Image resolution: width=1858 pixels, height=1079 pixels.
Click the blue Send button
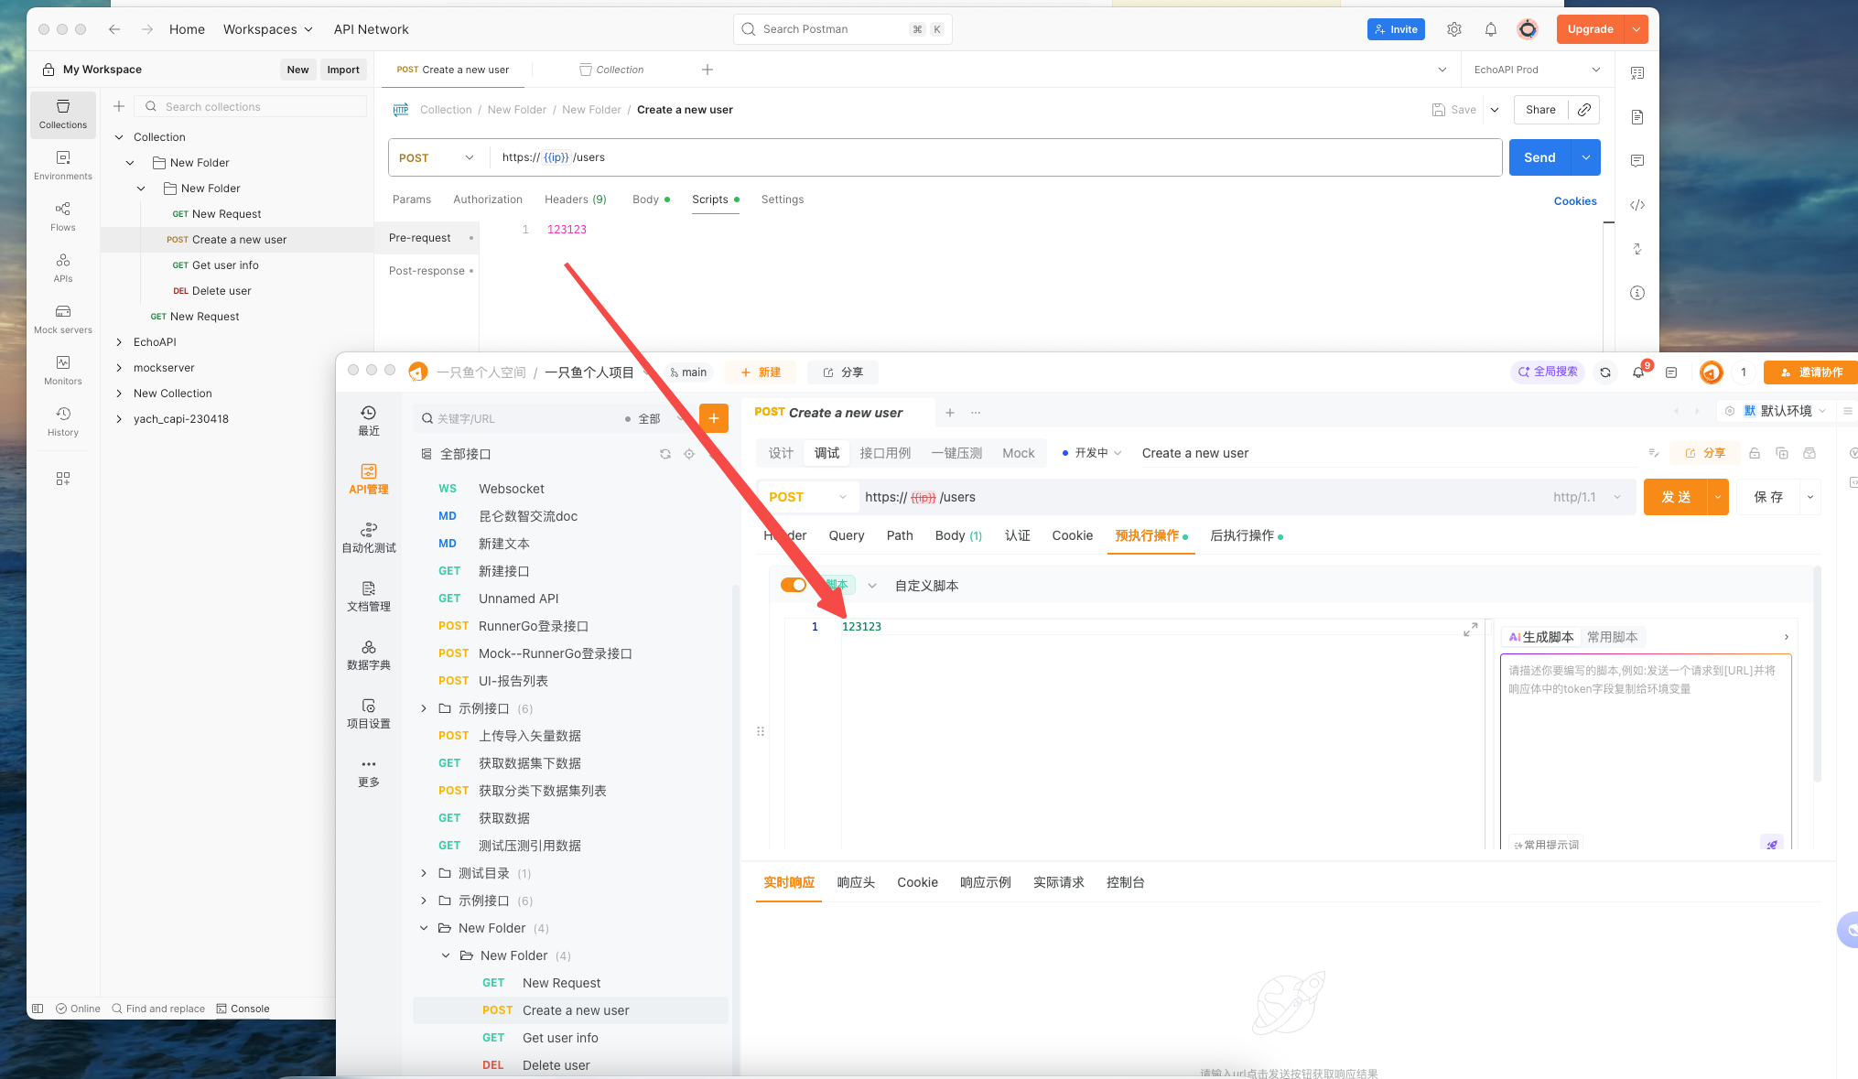(x=1539, y=157)
